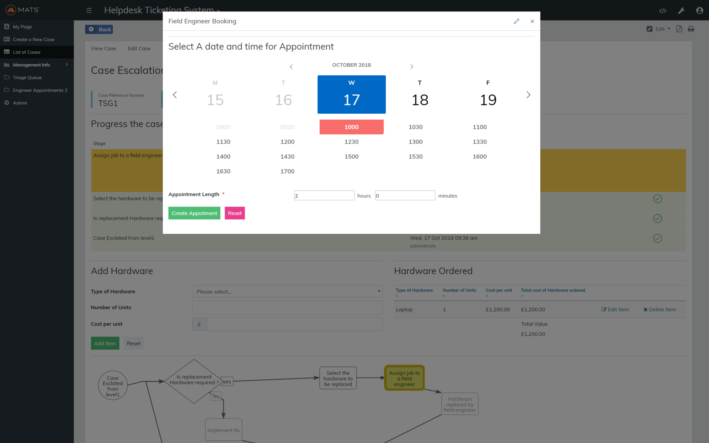Click the printer icon
The width and height of the screenshot is (709, 443).
pyautogui.click(x=691, y=29)
